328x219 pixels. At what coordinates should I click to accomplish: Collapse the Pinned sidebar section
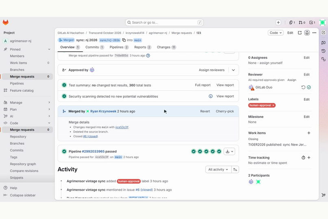pos(49,49)
